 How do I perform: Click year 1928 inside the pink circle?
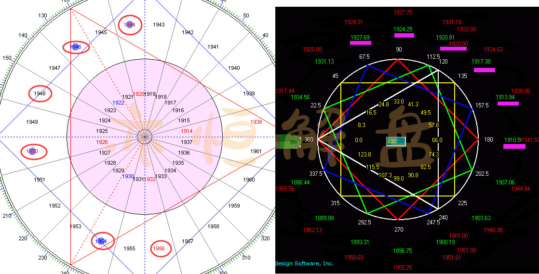click(x=110, y=163)
